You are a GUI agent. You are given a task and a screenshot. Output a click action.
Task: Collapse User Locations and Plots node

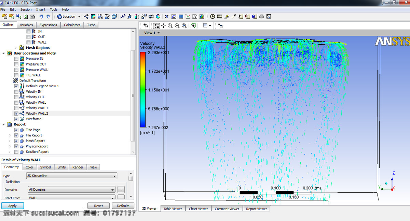[x=4, y=53]
